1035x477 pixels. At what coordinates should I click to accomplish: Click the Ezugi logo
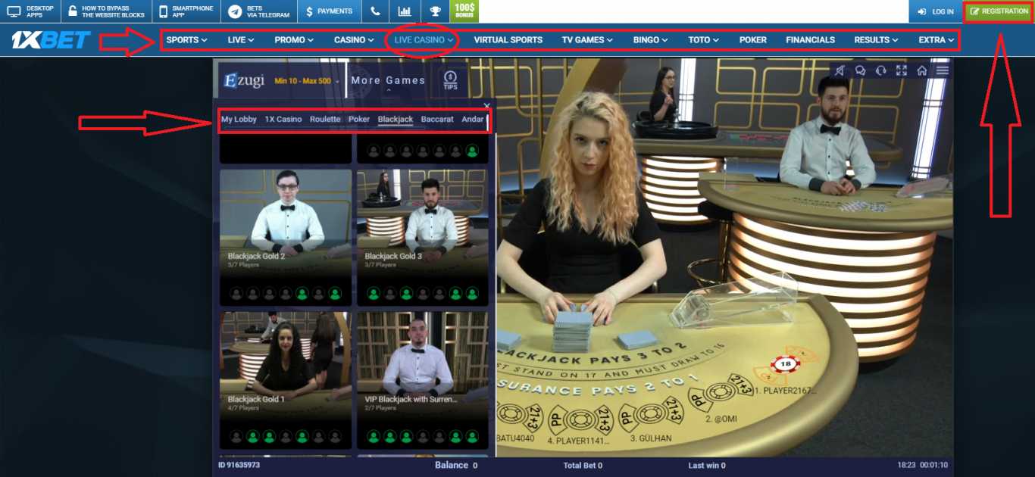244,80
